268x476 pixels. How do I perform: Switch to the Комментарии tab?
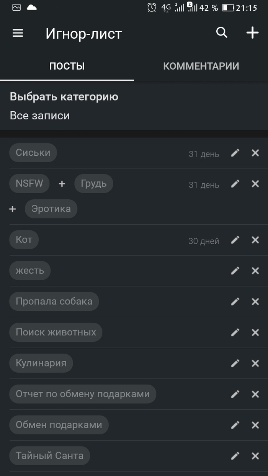pyautogui.click(x=201, y=66)
